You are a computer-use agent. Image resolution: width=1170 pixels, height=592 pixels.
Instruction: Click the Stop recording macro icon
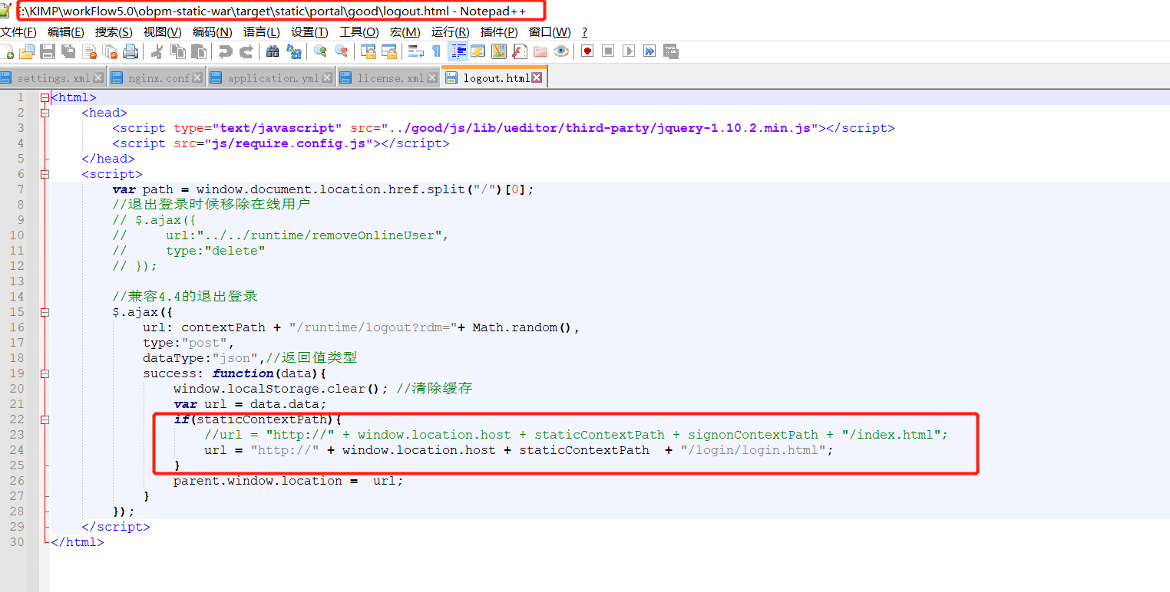click(x=608, y=51)
